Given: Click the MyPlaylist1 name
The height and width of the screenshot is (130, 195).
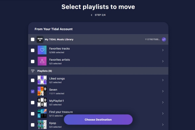Looking at the screenshot, I should (x=57, y=101).
